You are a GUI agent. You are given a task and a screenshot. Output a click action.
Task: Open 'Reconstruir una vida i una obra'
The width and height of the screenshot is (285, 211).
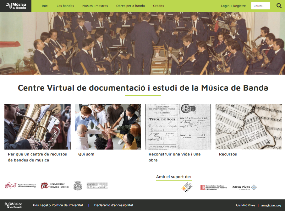pos(174,157)
